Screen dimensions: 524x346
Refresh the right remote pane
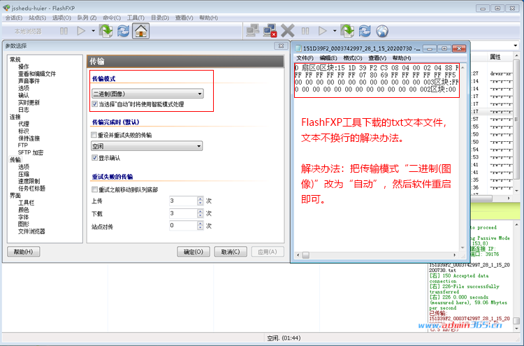coord(365,31)
